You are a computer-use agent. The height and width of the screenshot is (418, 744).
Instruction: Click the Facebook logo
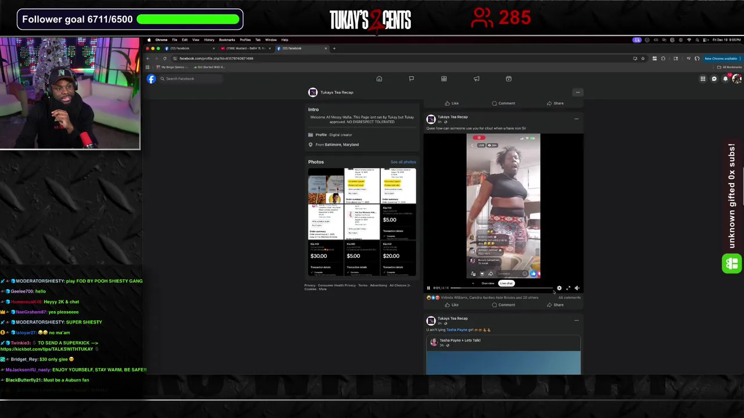pyautogui.click(x=151, y=79)
